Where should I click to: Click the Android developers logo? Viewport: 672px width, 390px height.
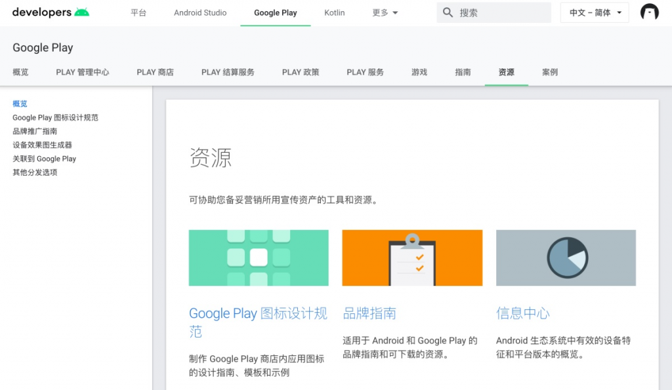[51, 12]
